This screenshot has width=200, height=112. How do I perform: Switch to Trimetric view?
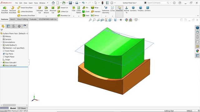[x=141, y=9]
